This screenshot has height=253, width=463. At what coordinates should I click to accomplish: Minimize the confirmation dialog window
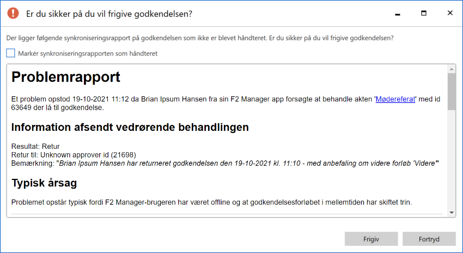pos(399,13)
